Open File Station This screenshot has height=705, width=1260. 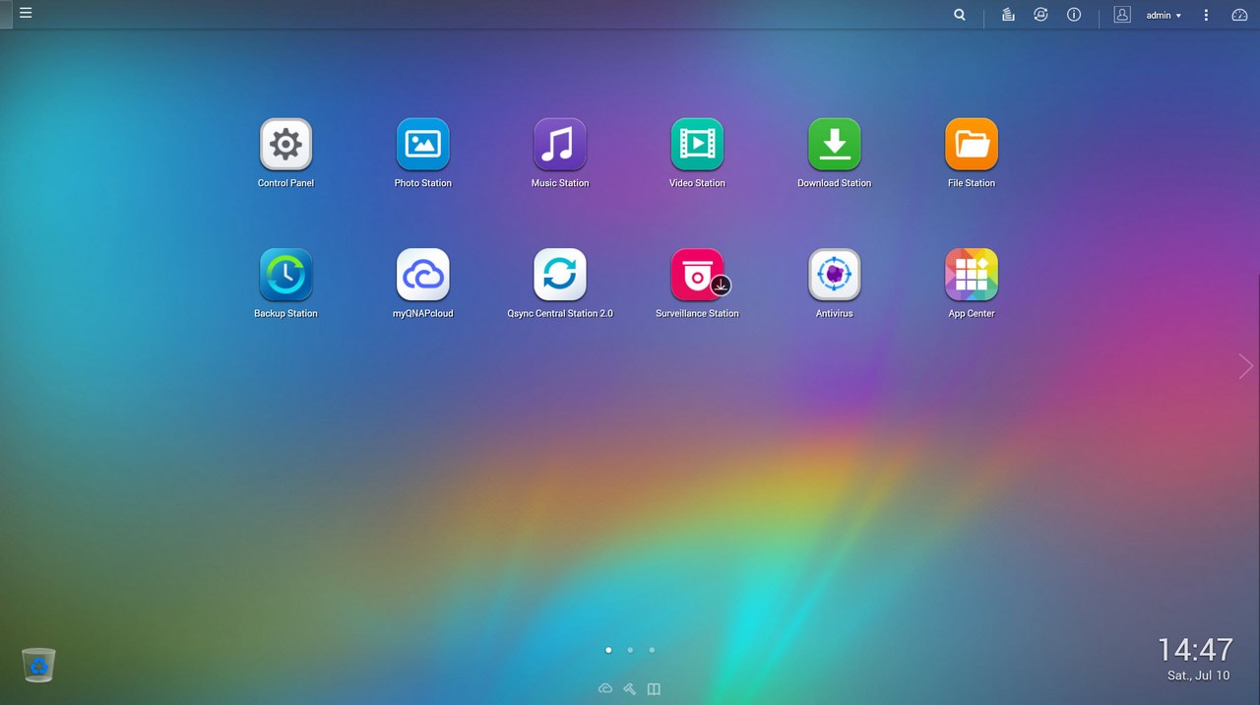point(972,145)
